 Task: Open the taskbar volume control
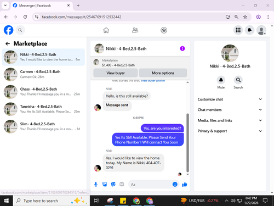click(233, 201)
